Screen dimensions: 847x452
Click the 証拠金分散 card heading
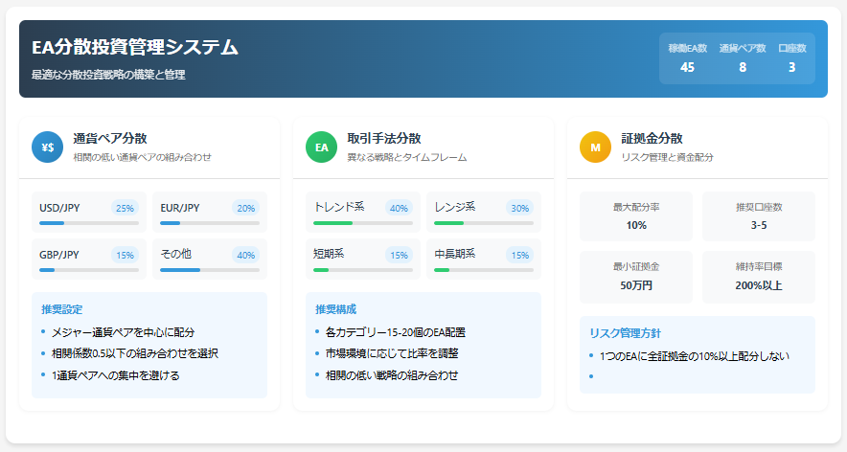coord(652,138)
